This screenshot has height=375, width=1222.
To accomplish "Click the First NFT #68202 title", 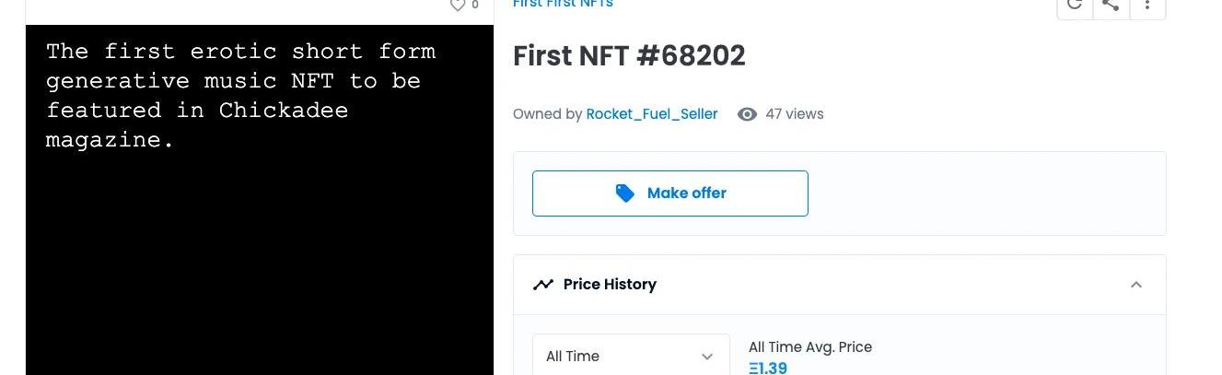I will (x=629, y=56).
